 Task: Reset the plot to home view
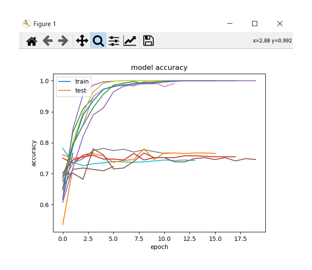[x=32, y=41]
